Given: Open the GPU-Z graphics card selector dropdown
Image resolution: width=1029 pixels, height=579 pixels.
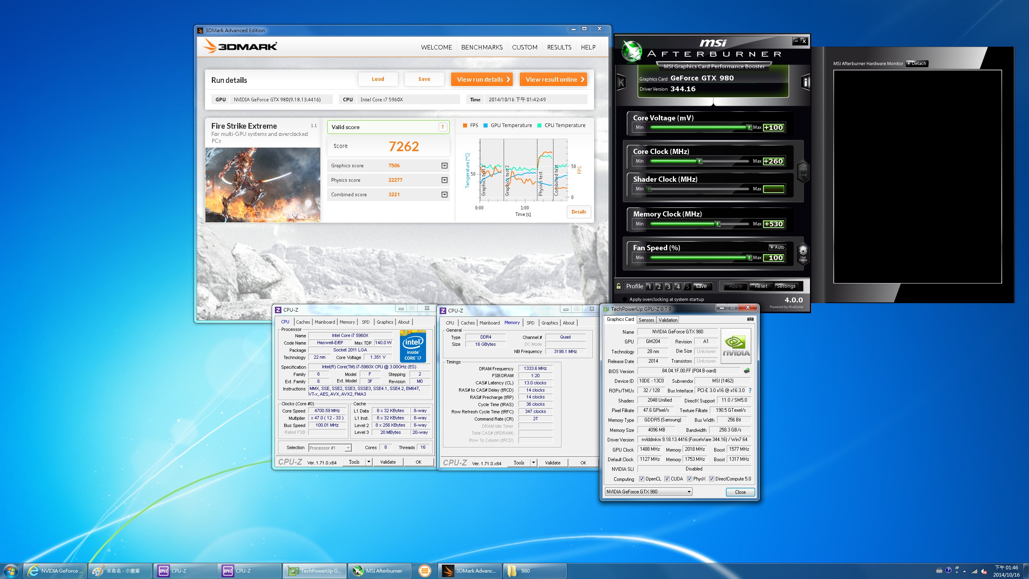Looking at the screenshot, I should tap(648, 492).
